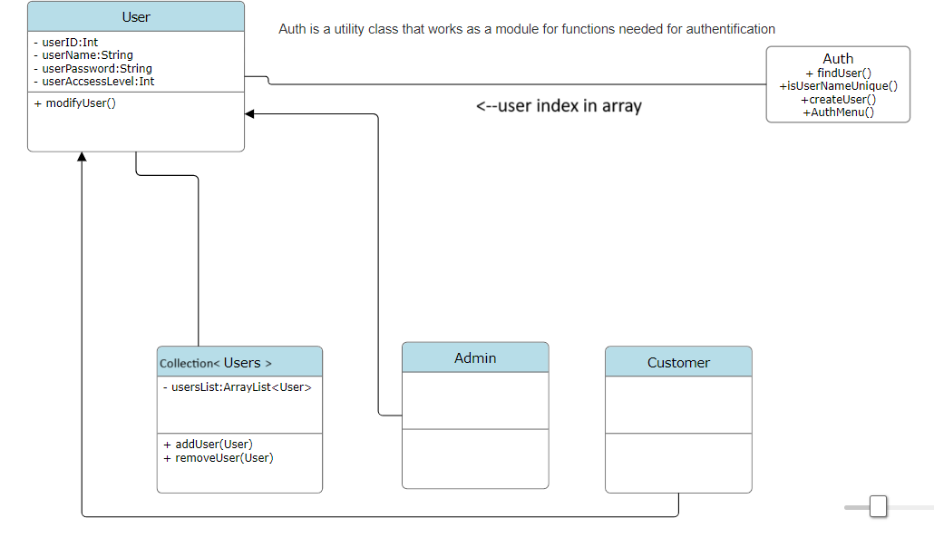
Task: Select the Admin class header
Action: point(475,357)
